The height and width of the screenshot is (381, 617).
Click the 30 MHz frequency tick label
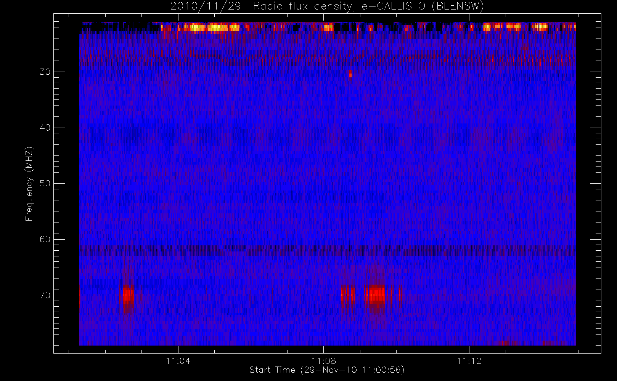(x=45, y=72)
